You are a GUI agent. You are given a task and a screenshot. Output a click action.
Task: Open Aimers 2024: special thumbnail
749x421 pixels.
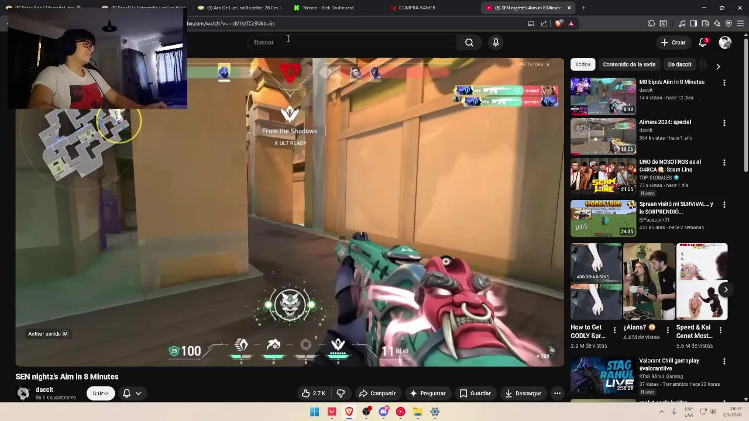pos(603,136)
